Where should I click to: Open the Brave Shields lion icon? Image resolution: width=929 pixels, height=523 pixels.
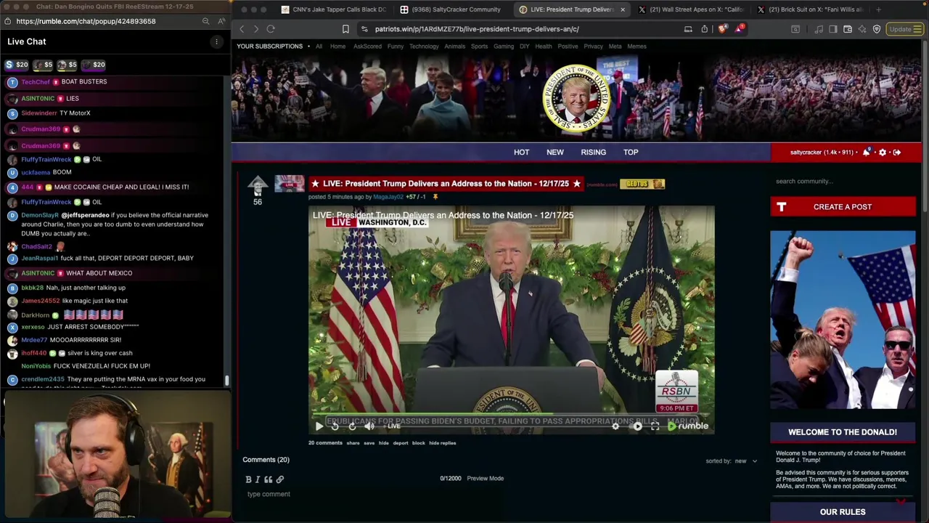pos(722,29)
